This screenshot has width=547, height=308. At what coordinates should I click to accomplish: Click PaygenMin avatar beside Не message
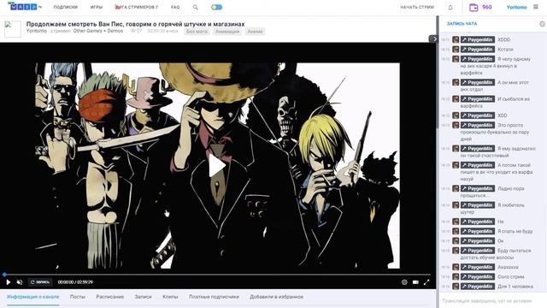[x=456, y=222]
